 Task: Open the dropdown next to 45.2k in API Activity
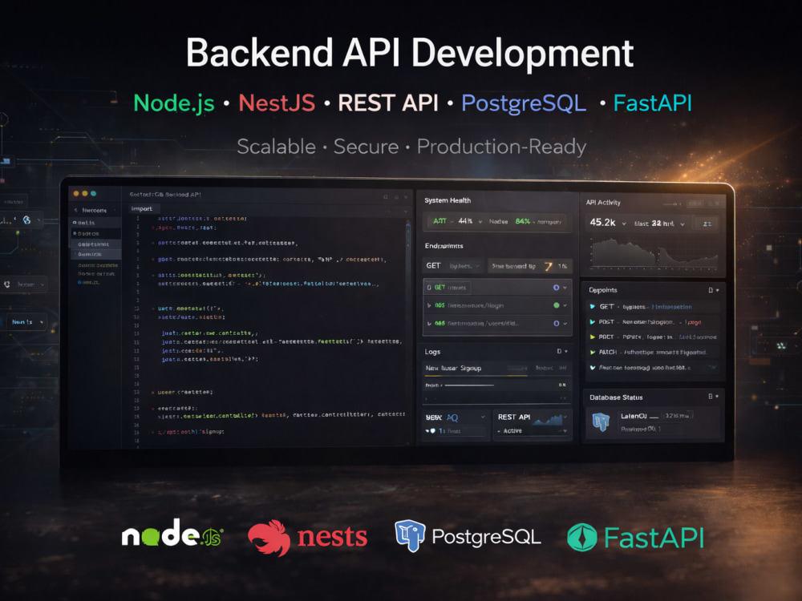(623, 224)
